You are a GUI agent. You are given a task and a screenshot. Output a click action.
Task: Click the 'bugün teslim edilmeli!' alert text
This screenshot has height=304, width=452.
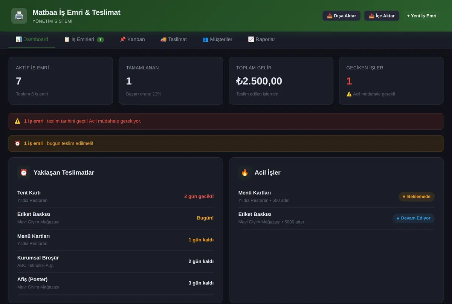pyautogui.click(x=70, y=143)
